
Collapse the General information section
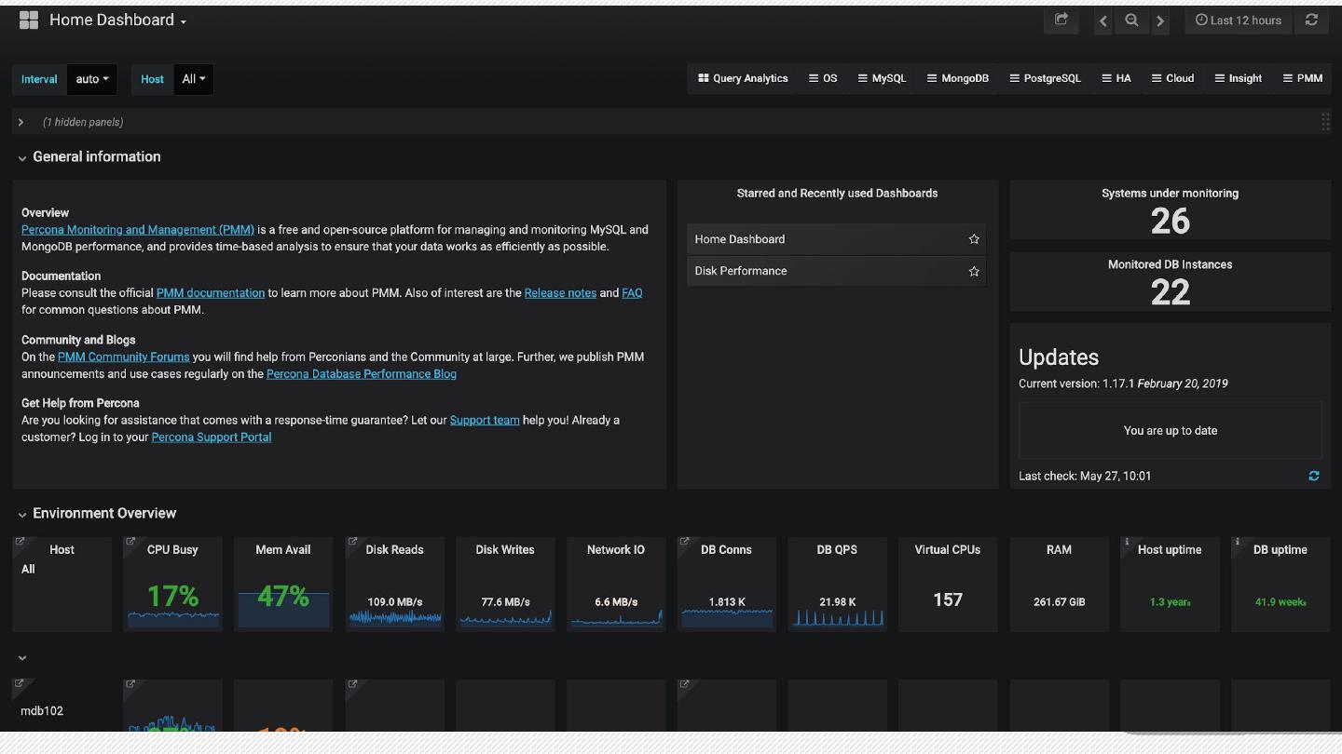(x=22, y=158)
